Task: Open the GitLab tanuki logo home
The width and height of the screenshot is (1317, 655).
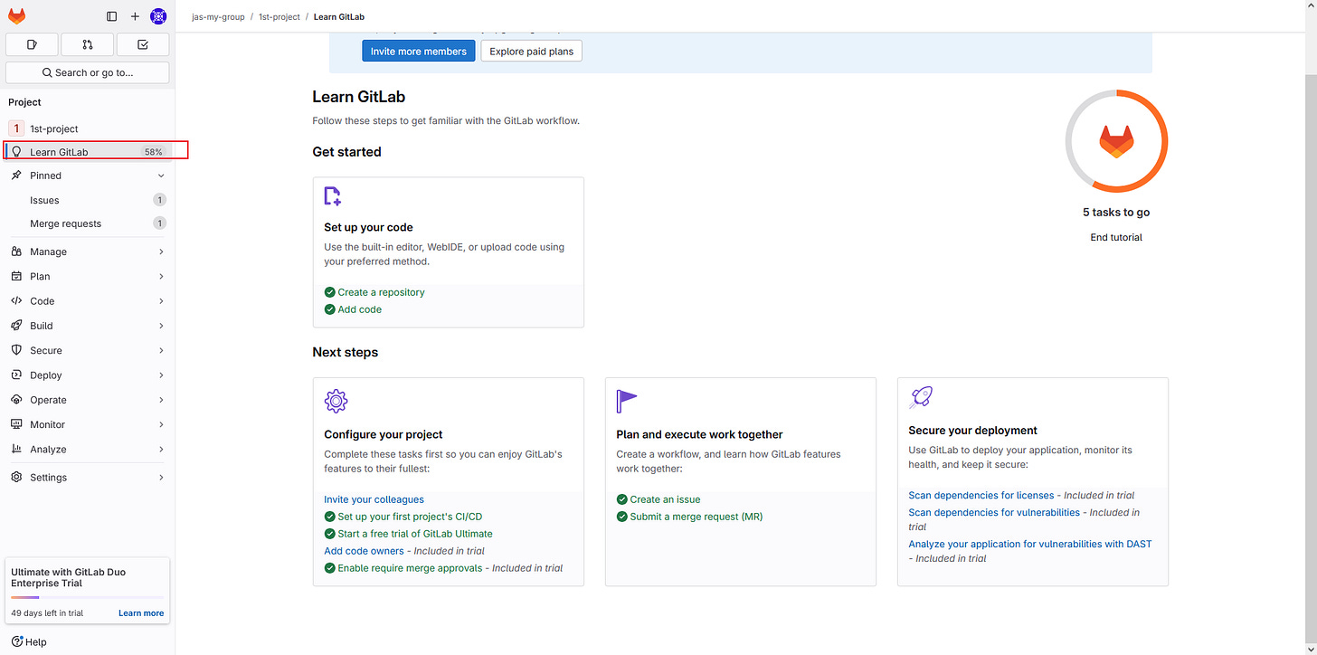Action: pyautogui.click(x=16, y=16)
